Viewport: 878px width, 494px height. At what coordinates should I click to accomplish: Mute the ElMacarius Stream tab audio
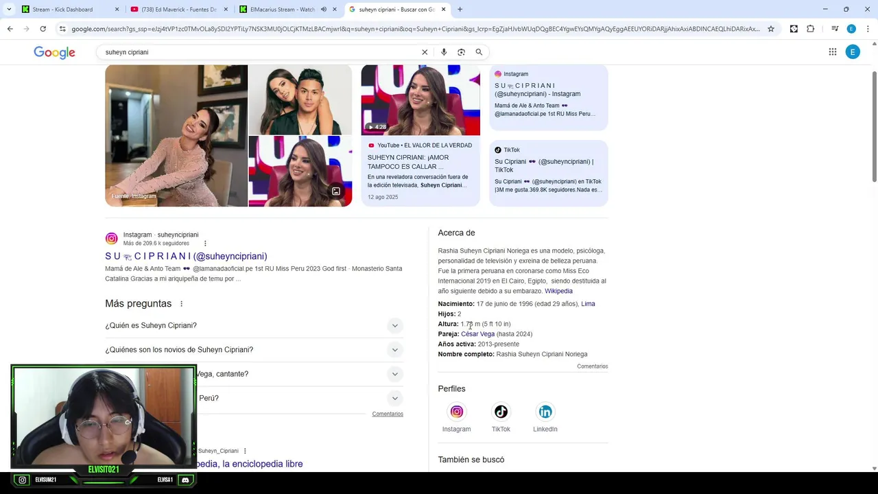click(x=323, y=10)
